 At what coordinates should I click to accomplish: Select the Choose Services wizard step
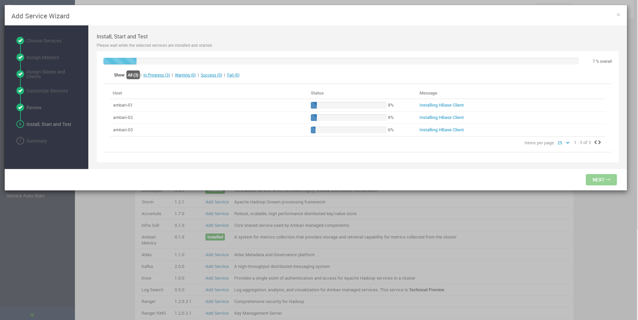44,41
